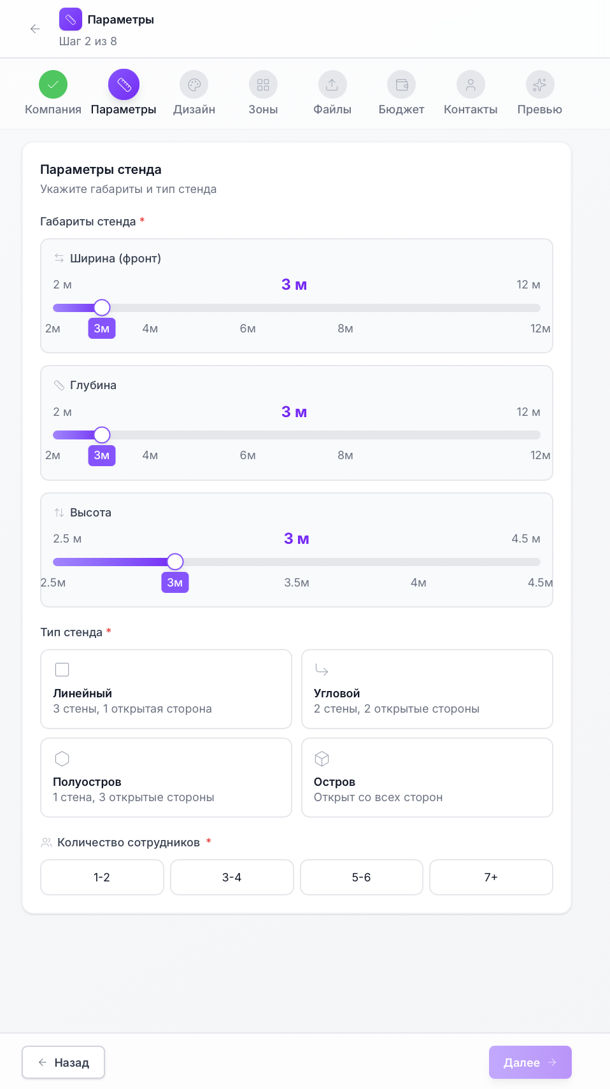Click the green Company step checkmark icon
The image size is (610, 1089).
coord(53,85)
